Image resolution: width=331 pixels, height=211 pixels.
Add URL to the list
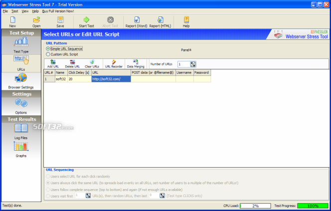pos(53,64)
